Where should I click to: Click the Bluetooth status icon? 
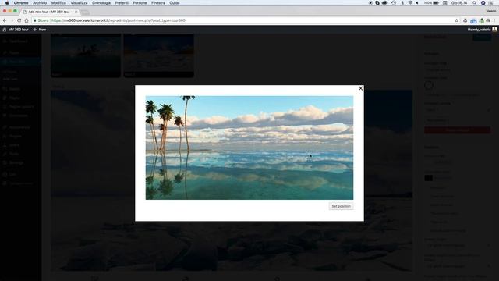coord(402,2)
